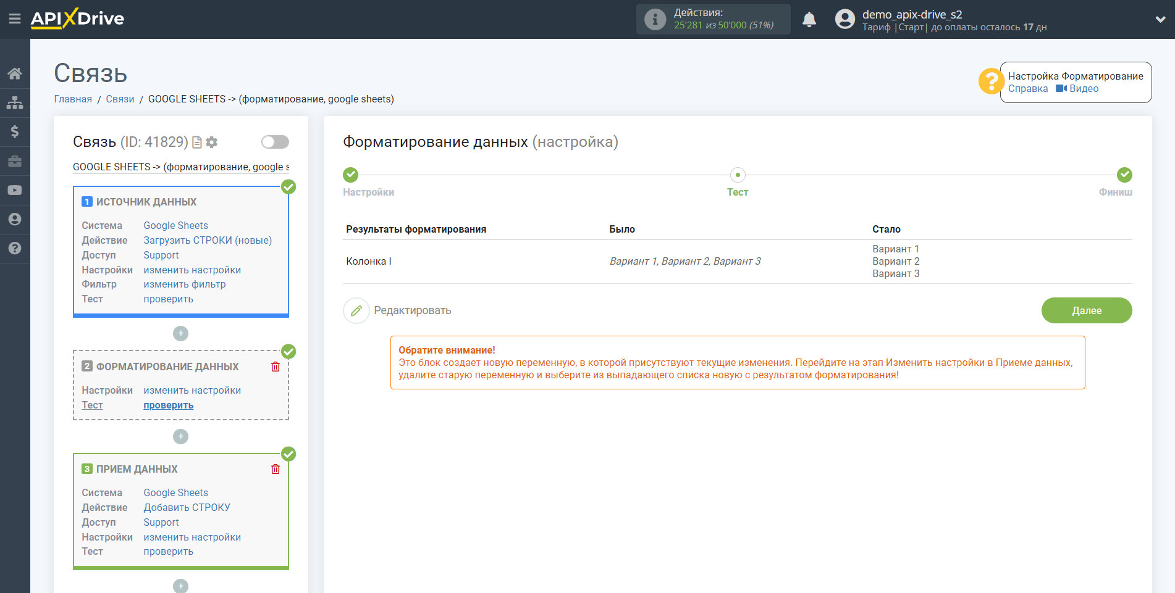Click formatting проверить test link

point(169,405)
